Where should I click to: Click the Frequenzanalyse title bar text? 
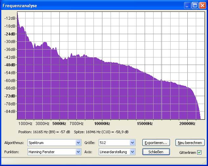click(x=20, y=6)
